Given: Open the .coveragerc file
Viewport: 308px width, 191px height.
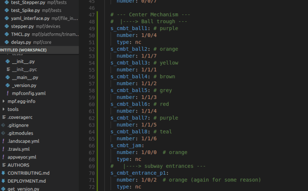Looking at the screenshot, I should [x=20, y=117].
